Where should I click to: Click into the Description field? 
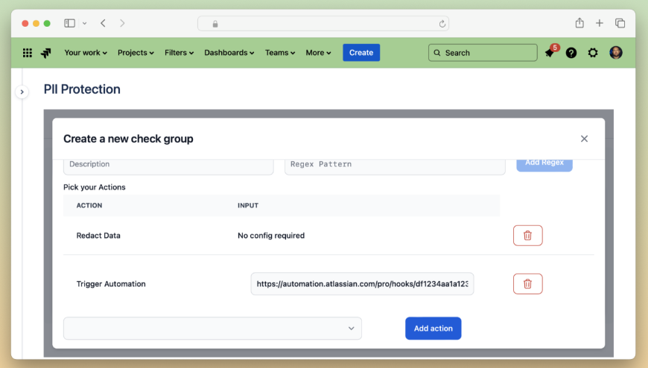[x=168, y=167]
